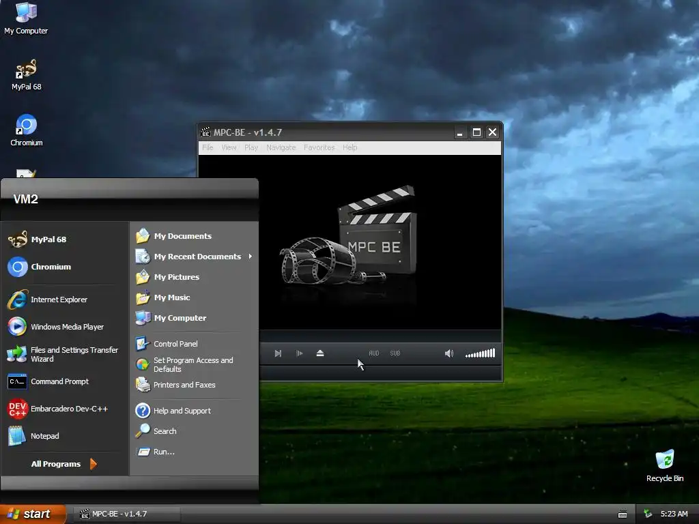The width and height of the screenshot is (699, 524).
Task: Open the File menu in MPC-BE
Action: [x=208, y=147]
